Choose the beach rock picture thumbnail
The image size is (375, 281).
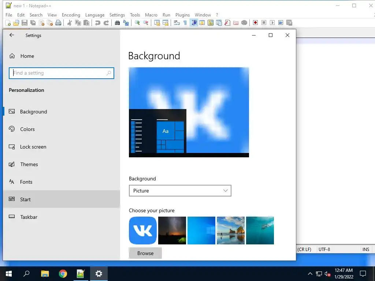click(x=231, y=231)
